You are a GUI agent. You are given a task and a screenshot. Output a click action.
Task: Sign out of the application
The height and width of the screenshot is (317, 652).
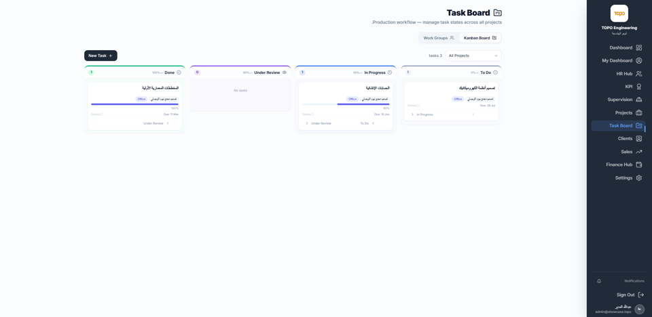(630, 295)
